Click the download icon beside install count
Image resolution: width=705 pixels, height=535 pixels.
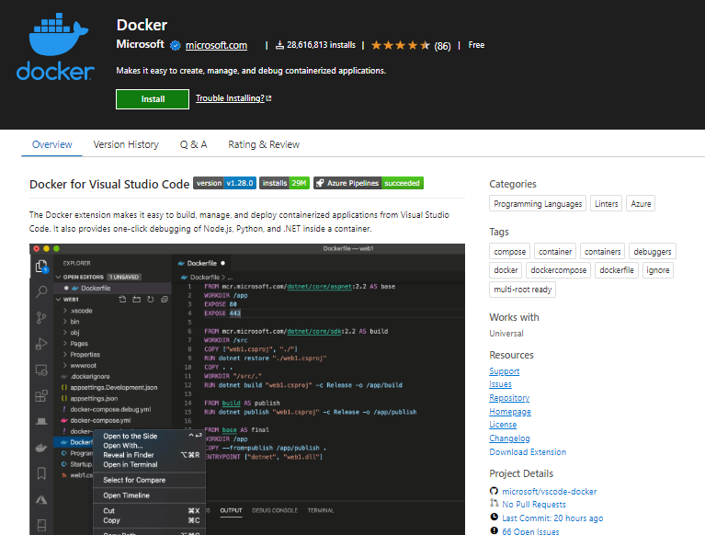pos(279,45)
